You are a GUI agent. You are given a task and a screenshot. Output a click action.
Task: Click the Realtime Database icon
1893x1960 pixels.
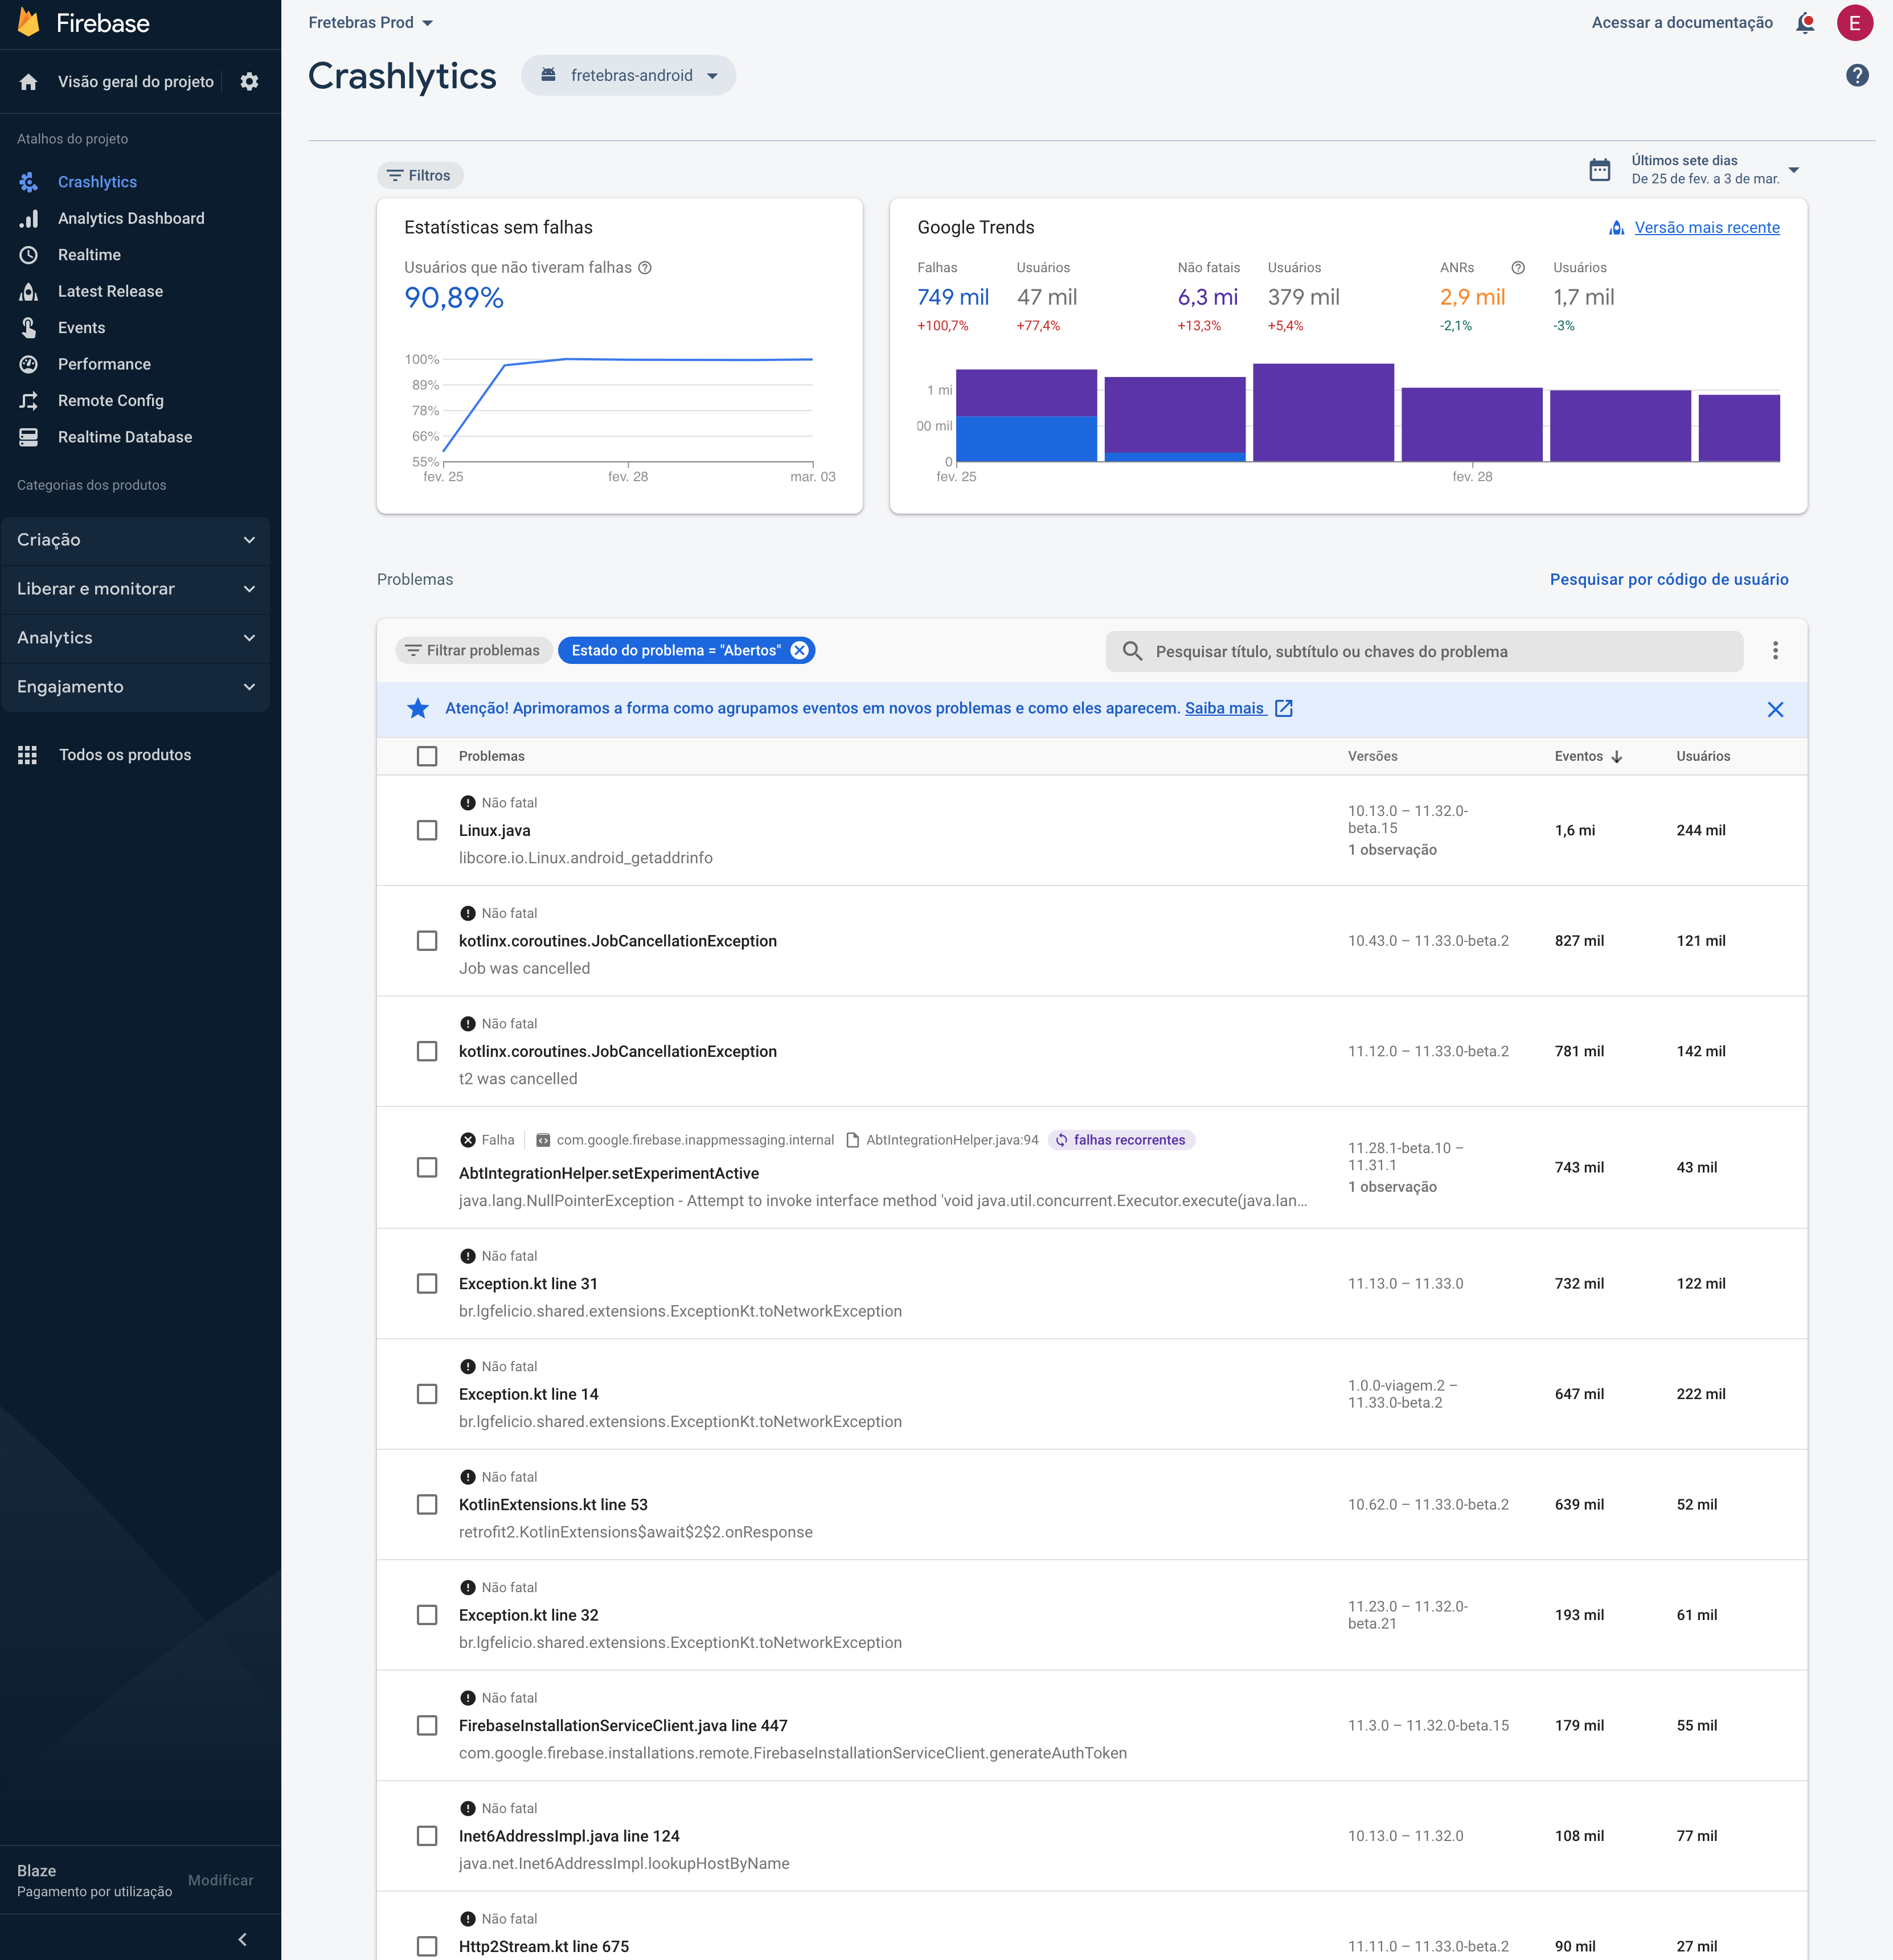pyautogui.click(x=28, y=437)
